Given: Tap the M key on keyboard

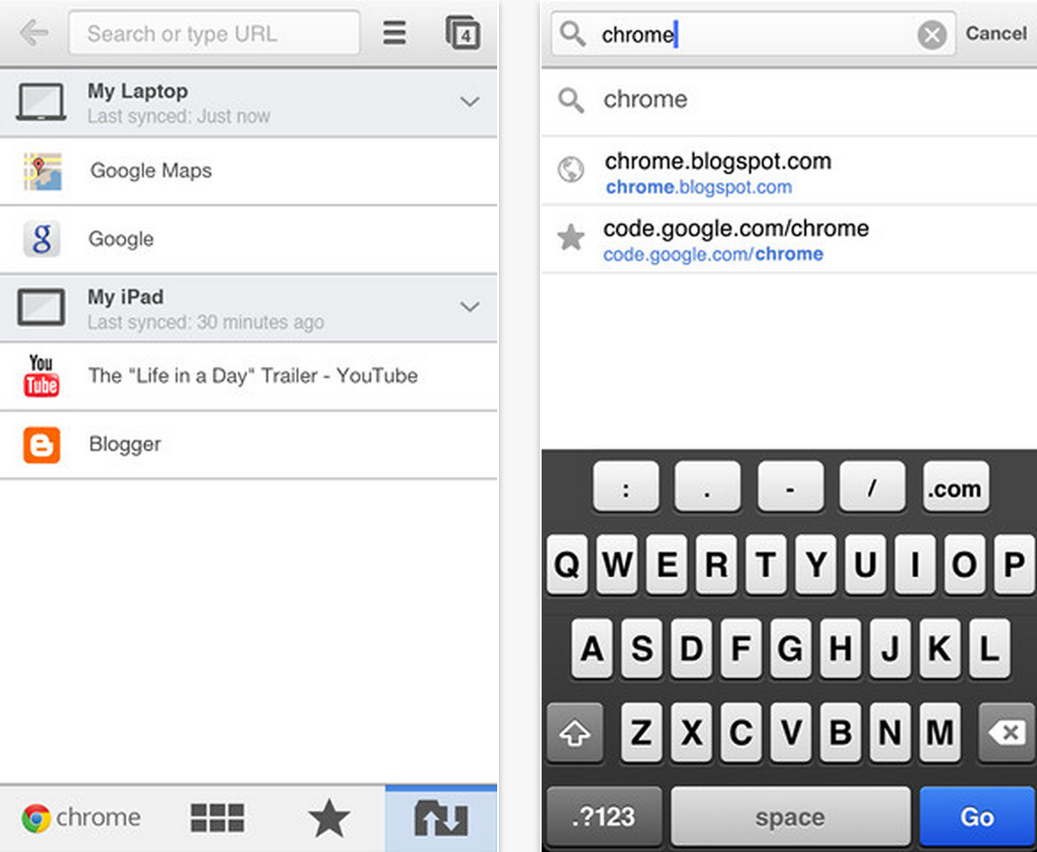Looking at the screenshot, I should click(939, 732).
